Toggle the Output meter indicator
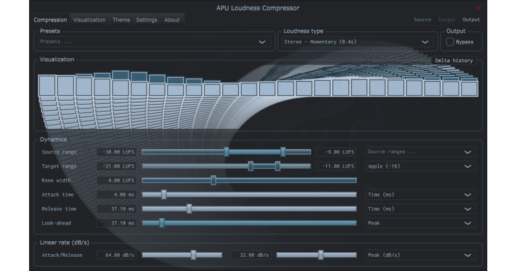The image size is (517, 271). pyautogui.click(x=471, y=19)
